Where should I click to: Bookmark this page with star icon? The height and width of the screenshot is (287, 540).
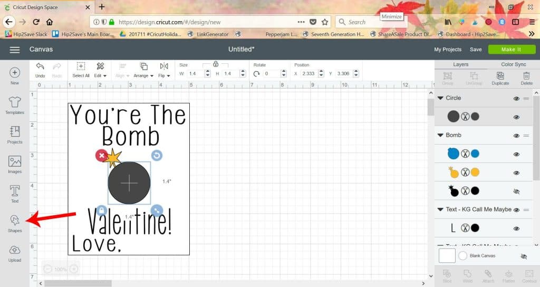pos(324,22)
